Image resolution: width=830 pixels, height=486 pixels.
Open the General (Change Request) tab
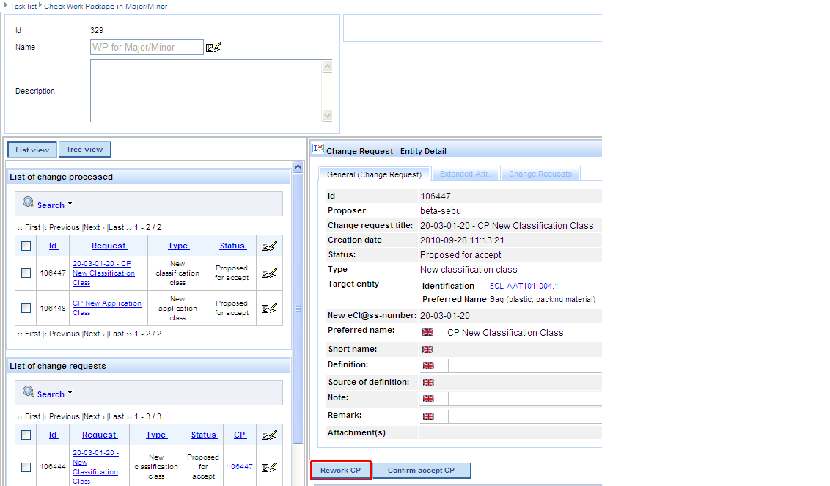(374, 174)
